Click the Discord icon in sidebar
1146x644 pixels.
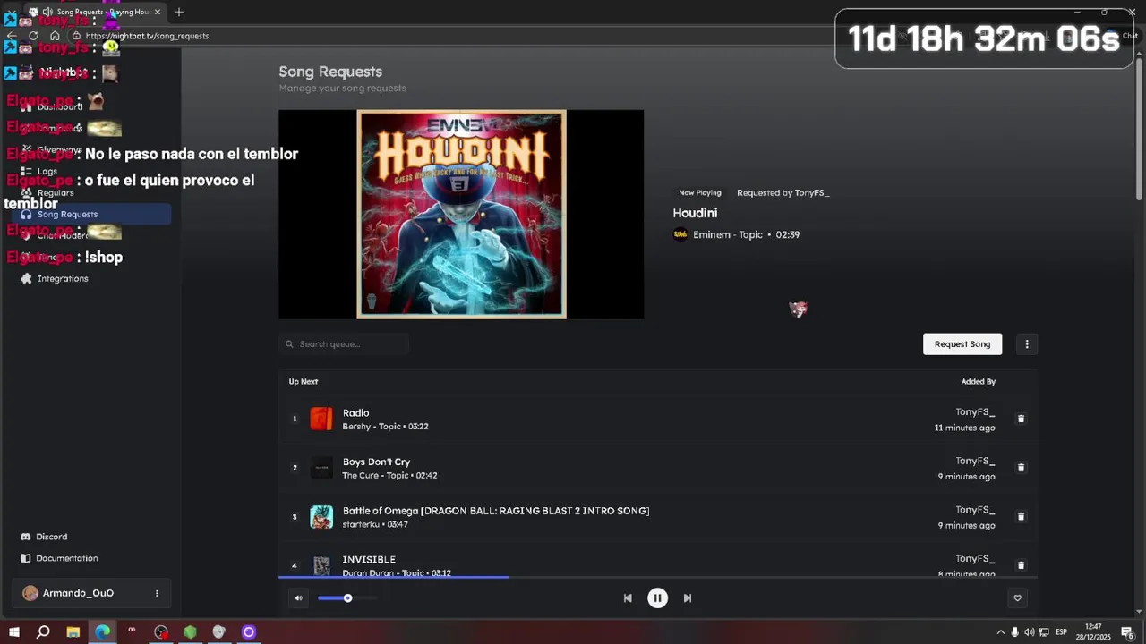tap(26, 537)
